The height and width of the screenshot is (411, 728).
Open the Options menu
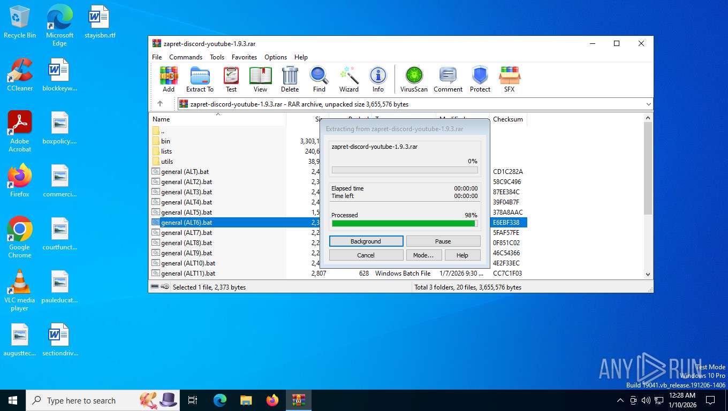[x=276, y=57]
